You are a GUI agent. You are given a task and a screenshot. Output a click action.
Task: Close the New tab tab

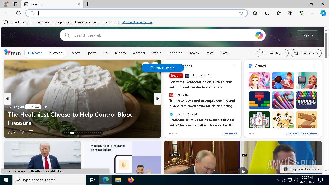click(79, 4)
